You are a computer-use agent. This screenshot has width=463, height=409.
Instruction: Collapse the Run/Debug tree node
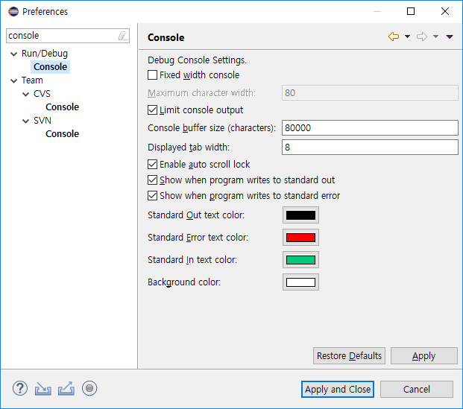pos(14,54)
